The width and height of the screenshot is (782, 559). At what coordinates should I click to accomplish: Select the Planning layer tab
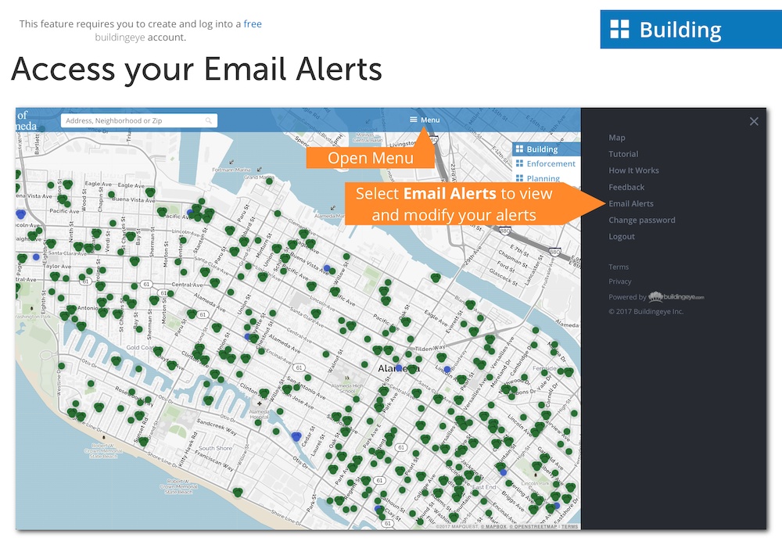tap(546, 177)
